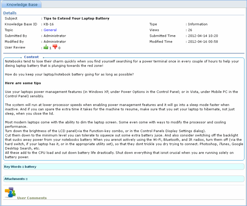Click the Submitted By Administrator value
This screenshot has height=206, width=247.
tap(55, 36)
